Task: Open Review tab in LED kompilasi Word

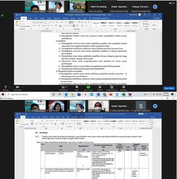Action: pos(73,18)
